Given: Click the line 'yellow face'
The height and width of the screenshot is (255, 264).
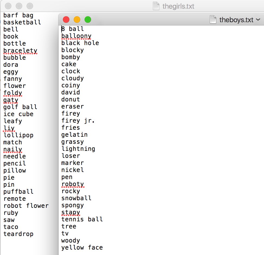Looking at the screenshot, I should (82, 248).
